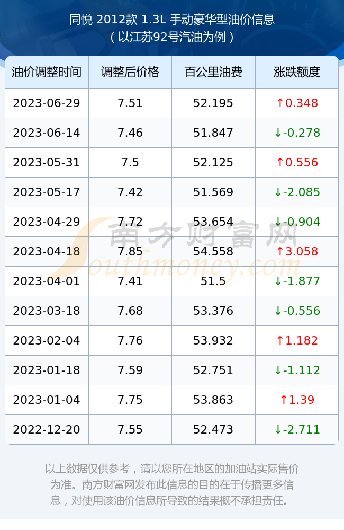Screen dimensions: 344x530
Task: Select the price cell 7.85
Action: [x=130, y=251]
